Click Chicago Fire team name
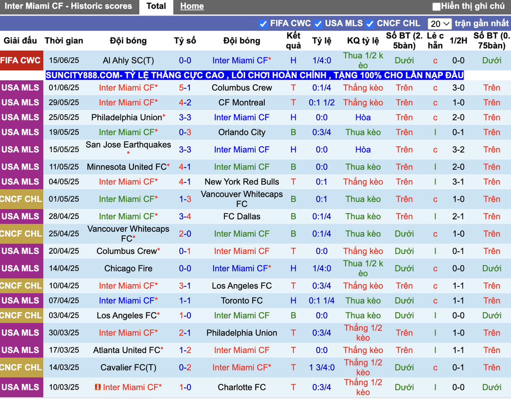 [x=128, y=268]
